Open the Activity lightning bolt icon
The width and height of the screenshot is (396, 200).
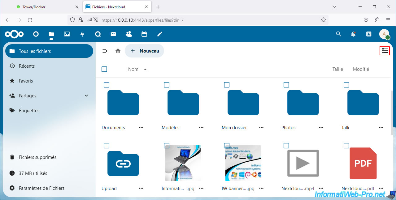tap(82, 34)
